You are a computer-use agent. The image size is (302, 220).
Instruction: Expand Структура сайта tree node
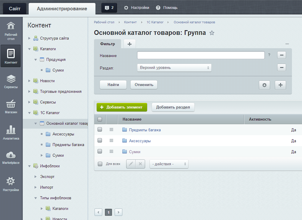click(x=30, y=38)
